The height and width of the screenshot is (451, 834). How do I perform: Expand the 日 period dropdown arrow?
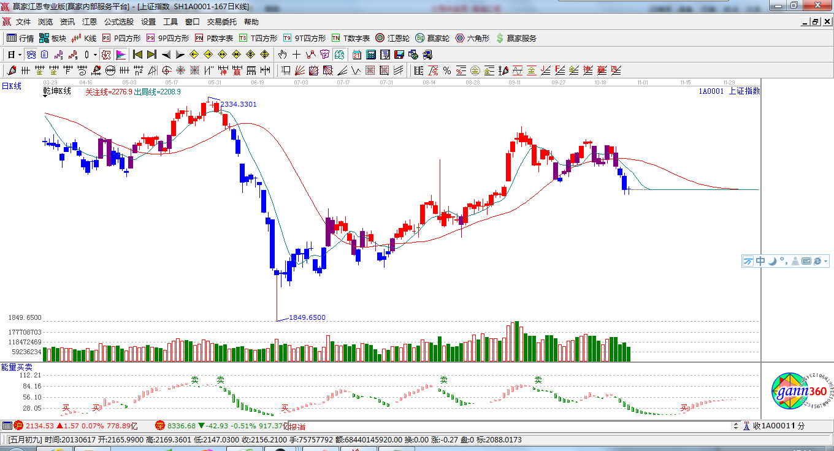[x=20, y=55]
